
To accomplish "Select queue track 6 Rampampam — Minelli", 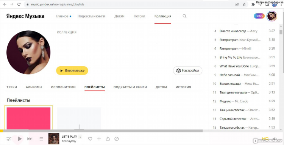I will pos(244,48).
